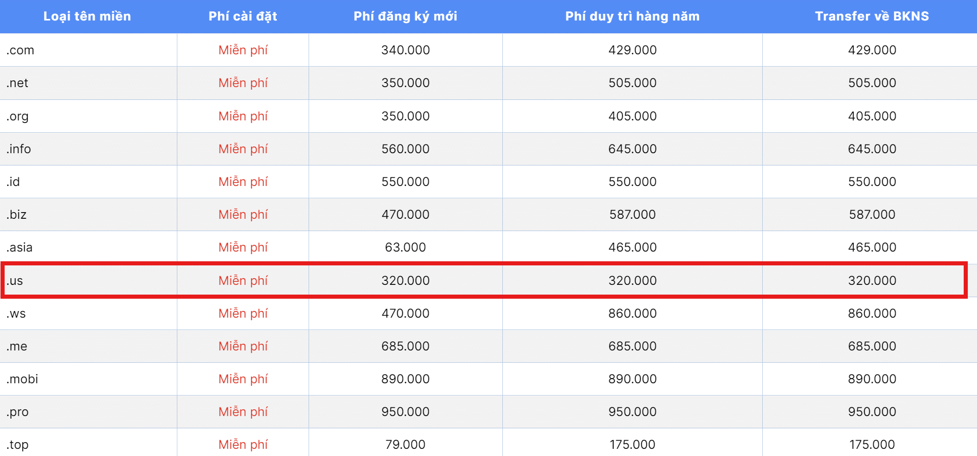The height and width of the screenshot is (456, 977).
Task: Click the "Phí cài đặt" column header
Action: click(x=242, y=16)
